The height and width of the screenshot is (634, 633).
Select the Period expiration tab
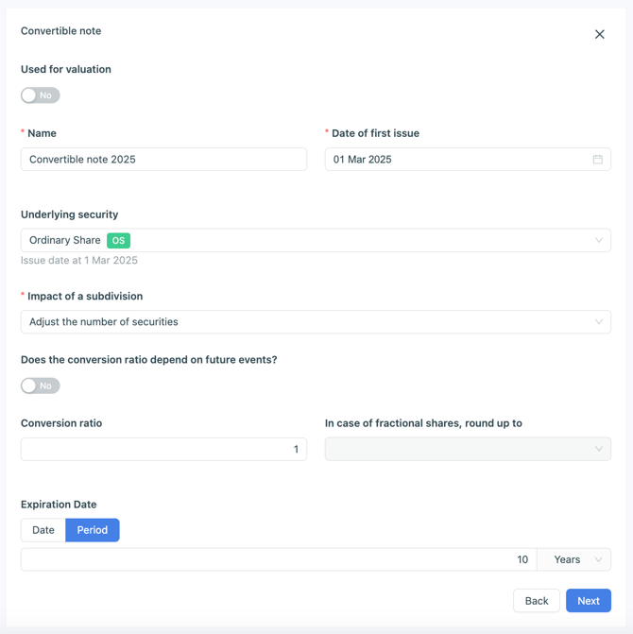[x=93, y=530]
